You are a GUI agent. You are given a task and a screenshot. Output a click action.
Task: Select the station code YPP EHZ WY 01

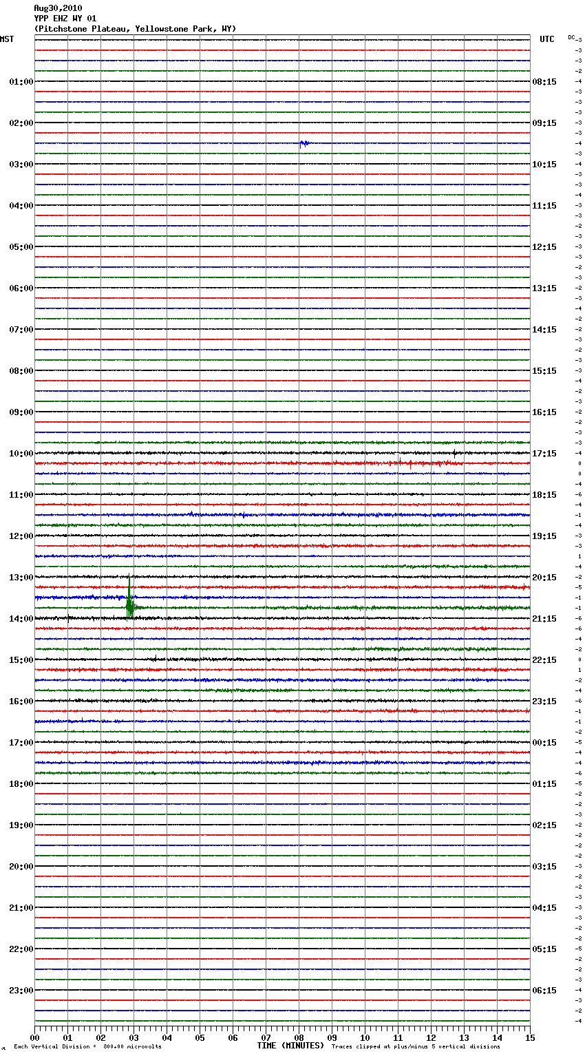(65, 19)
